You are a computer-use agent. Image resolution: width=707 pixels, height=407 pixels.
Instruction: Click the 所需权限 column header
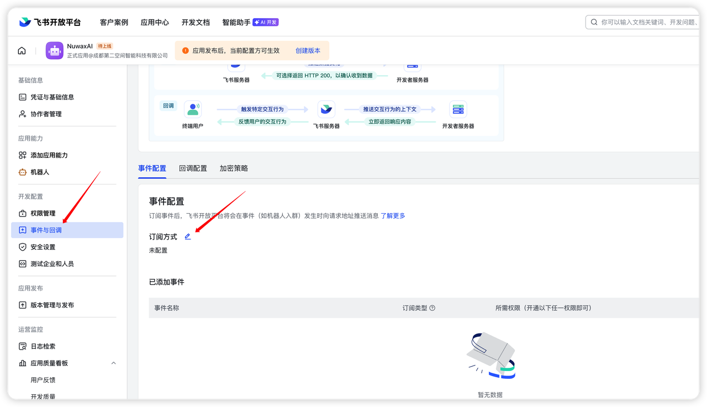click(544, 308)
